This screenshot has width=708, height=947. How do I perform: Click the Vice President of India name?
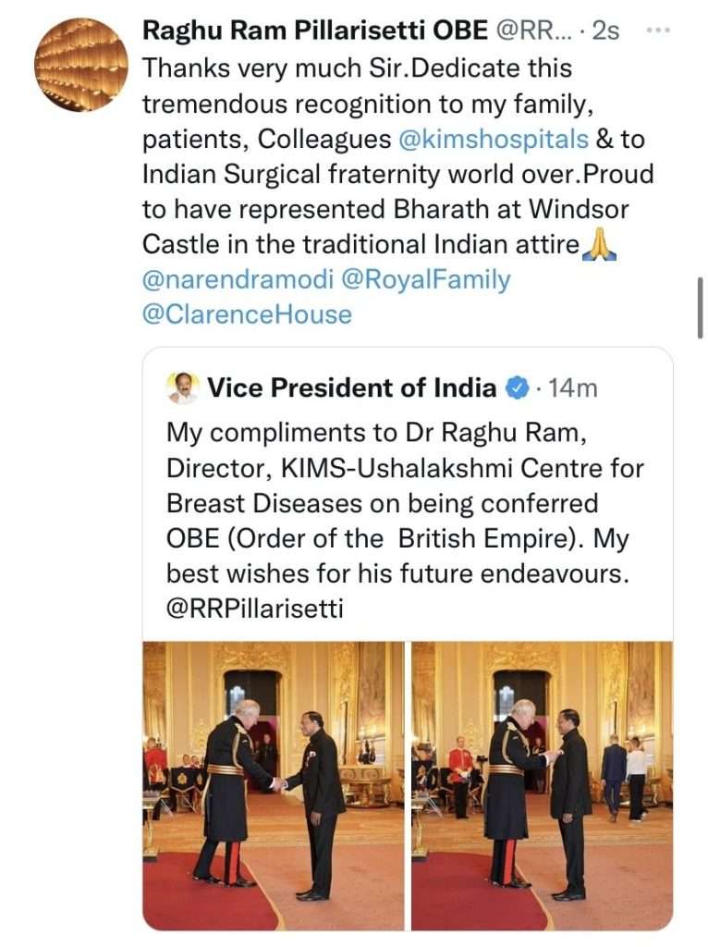point(351,387)
